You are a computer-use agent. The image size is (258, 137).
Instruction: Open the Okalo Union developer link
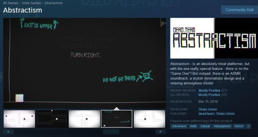208,109
